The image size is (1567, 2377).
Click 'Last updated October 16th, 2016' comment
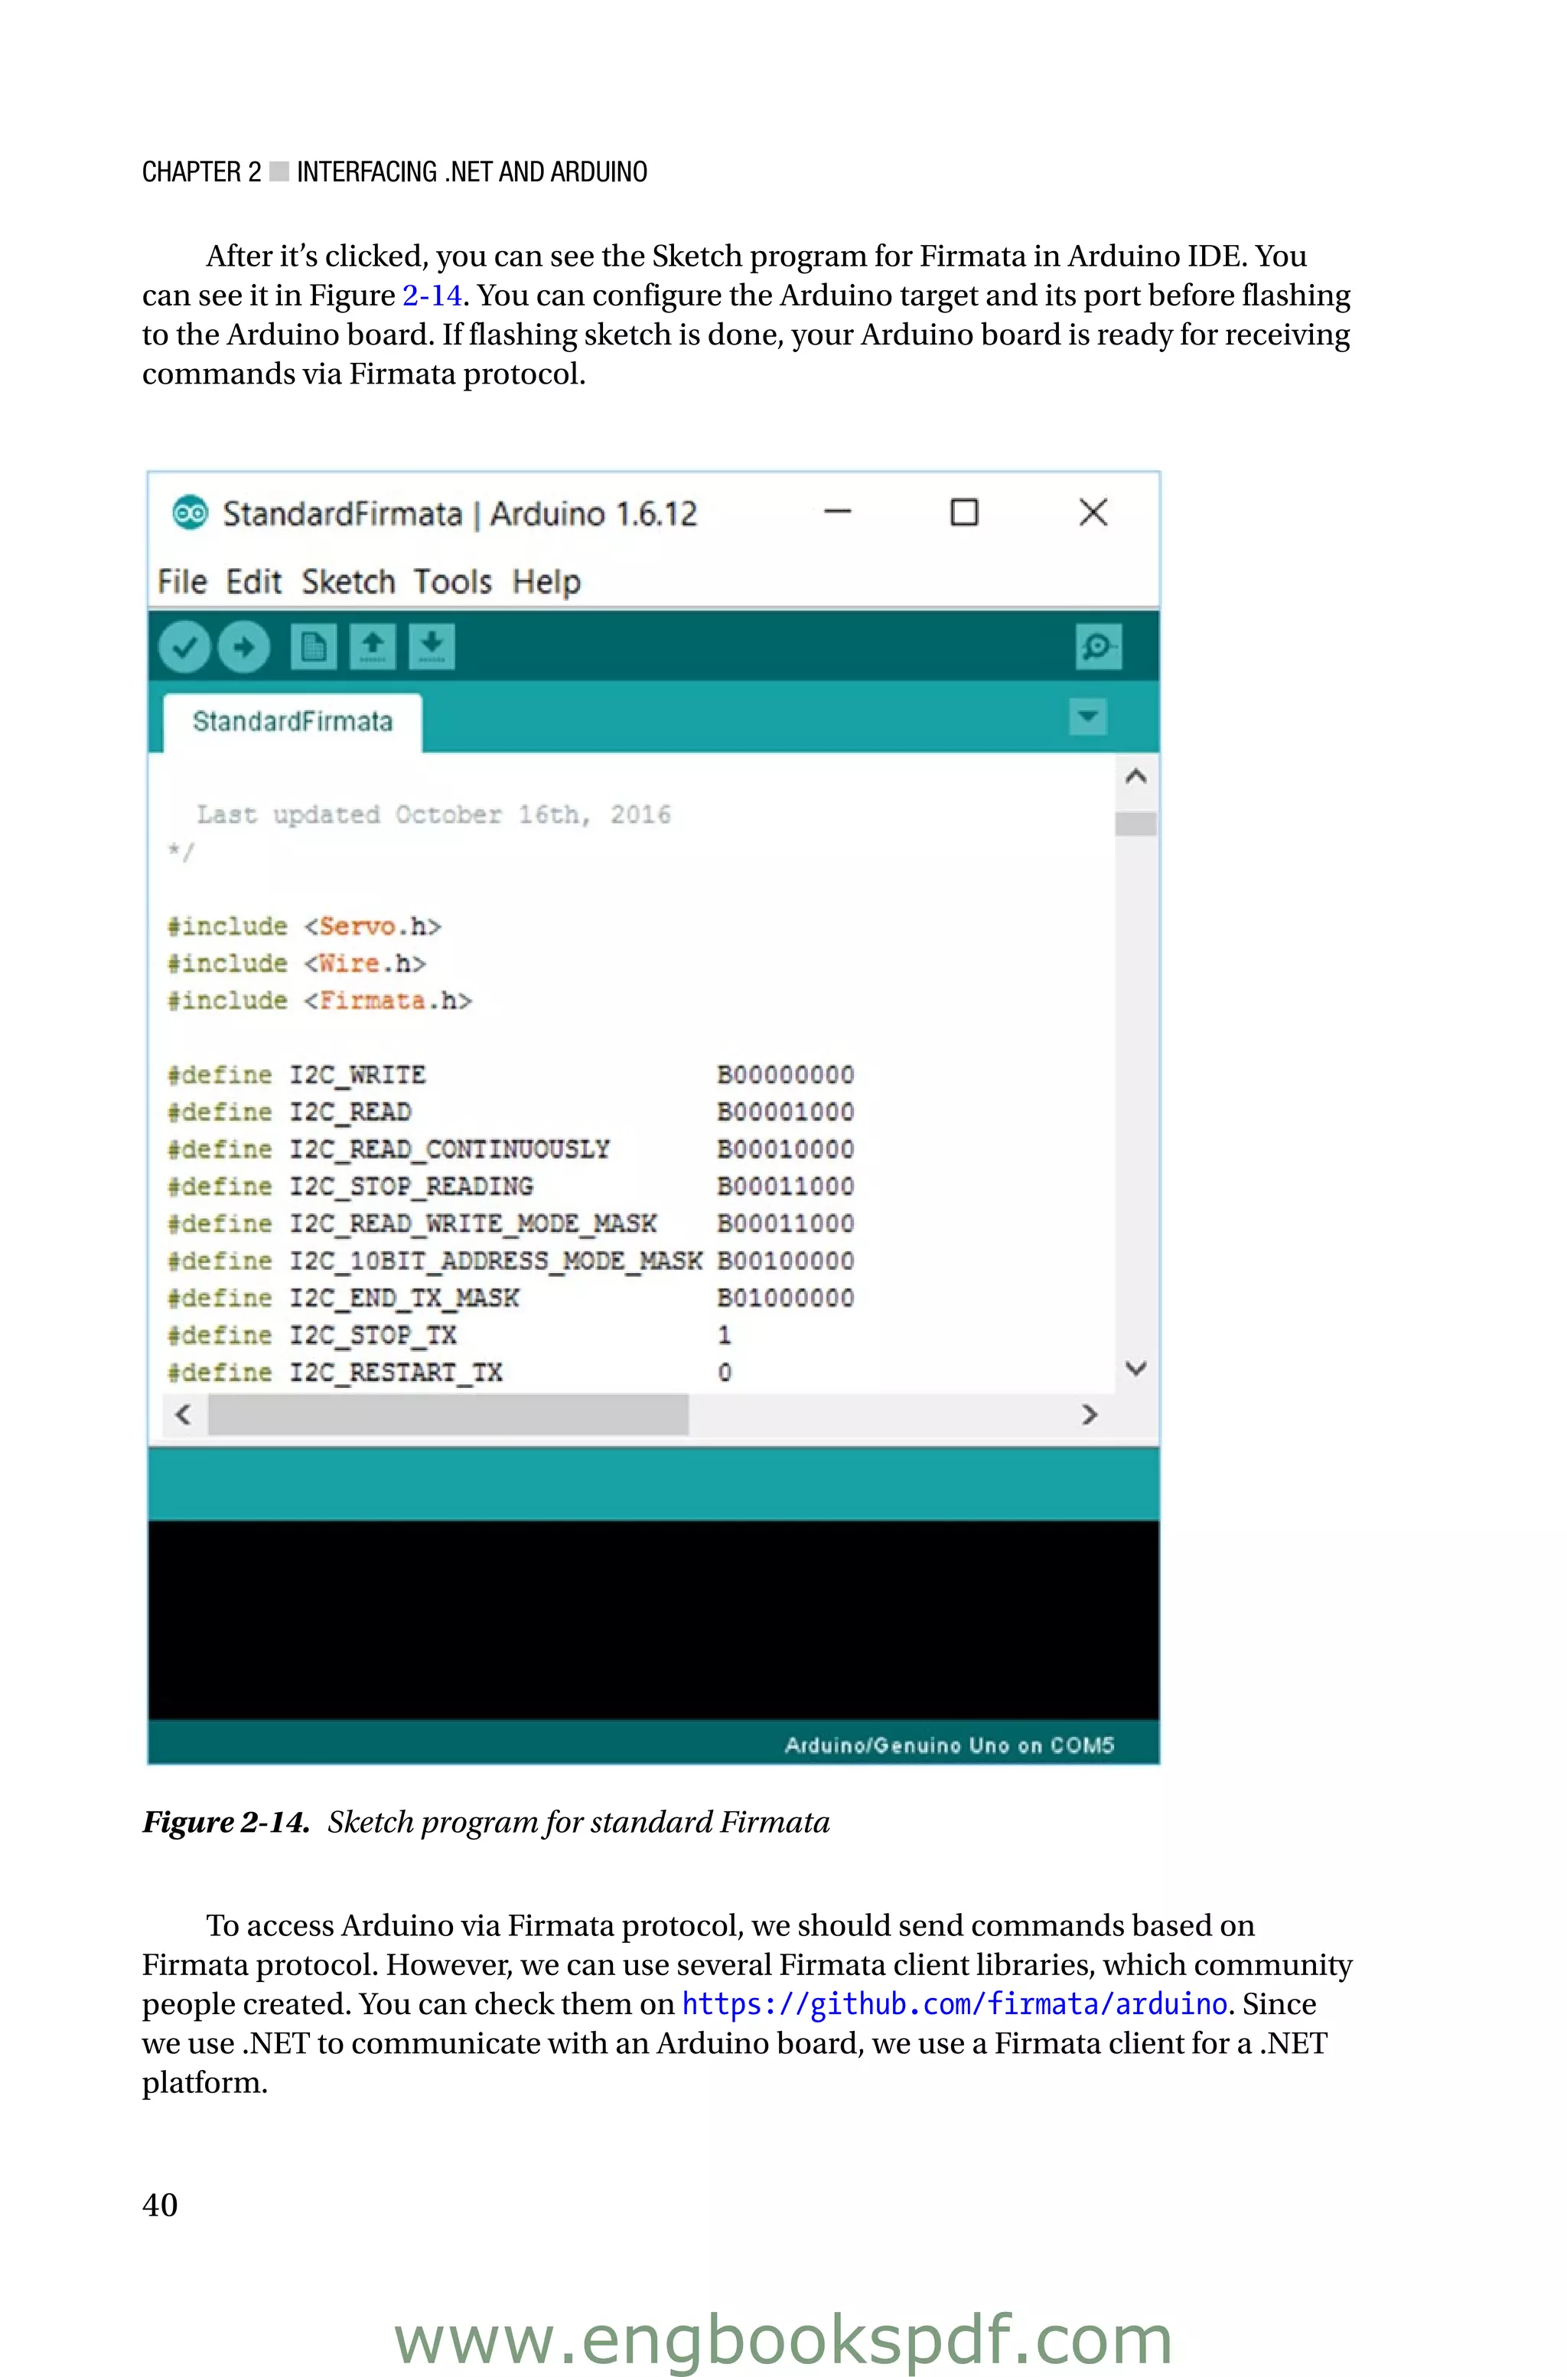tap(434, 815)
